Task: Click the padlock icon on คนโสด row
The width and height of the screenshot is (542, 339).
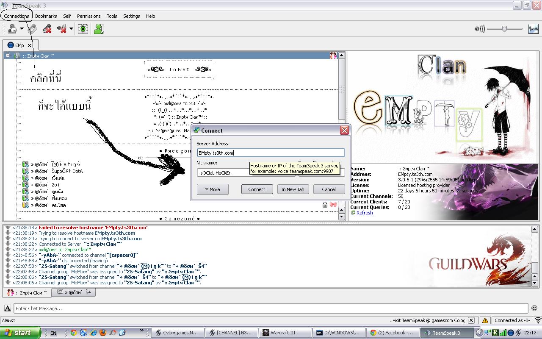Action: [x=325, y=205]
